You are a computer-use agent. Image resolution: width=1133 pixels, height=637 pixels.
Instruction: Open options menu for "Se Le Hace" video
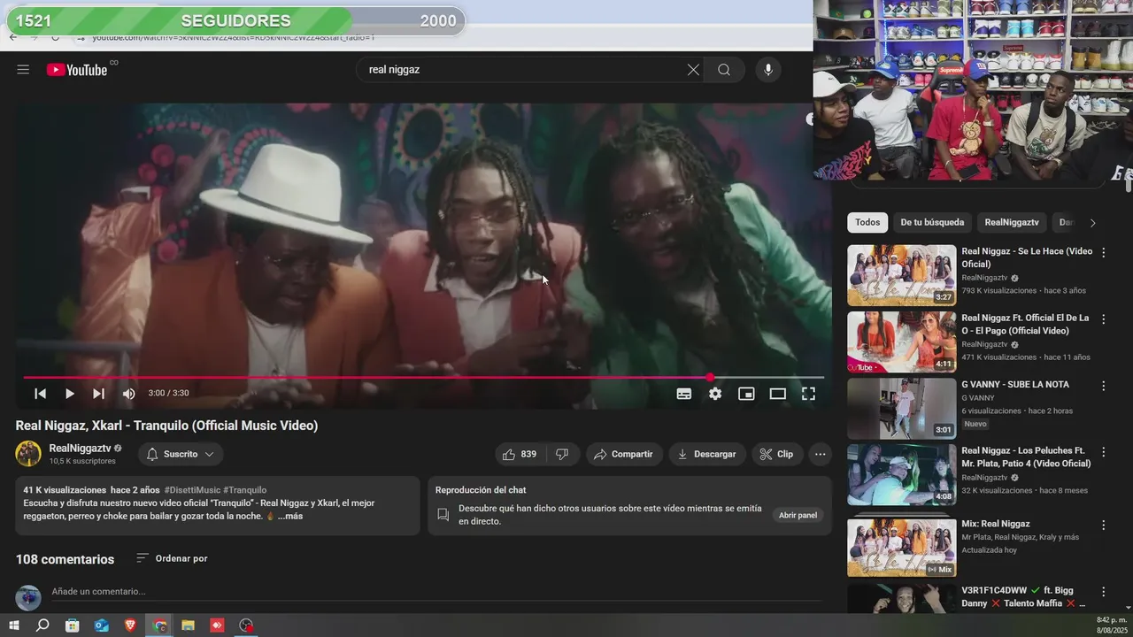(x=1103, y=252)
